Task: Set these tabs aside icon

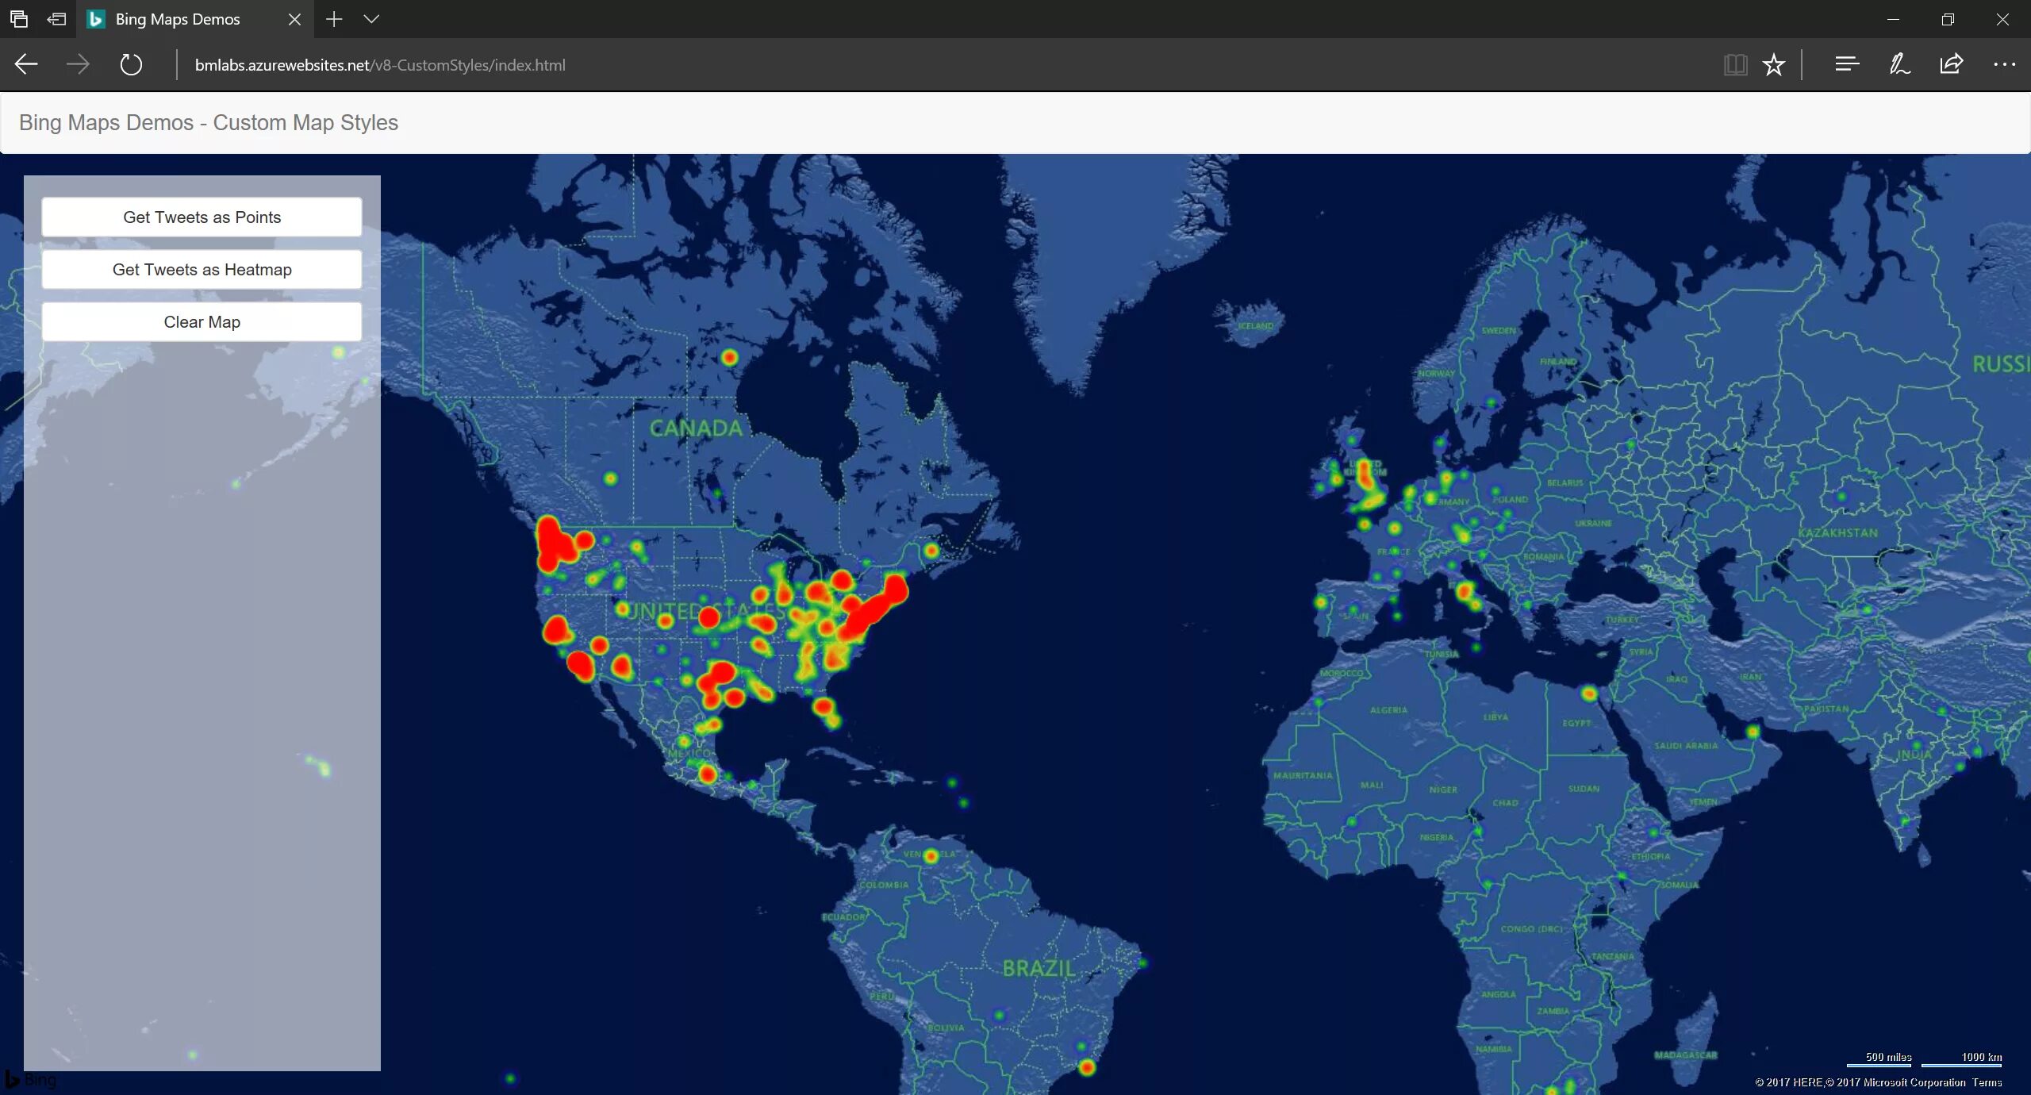Action: (56, 19)
